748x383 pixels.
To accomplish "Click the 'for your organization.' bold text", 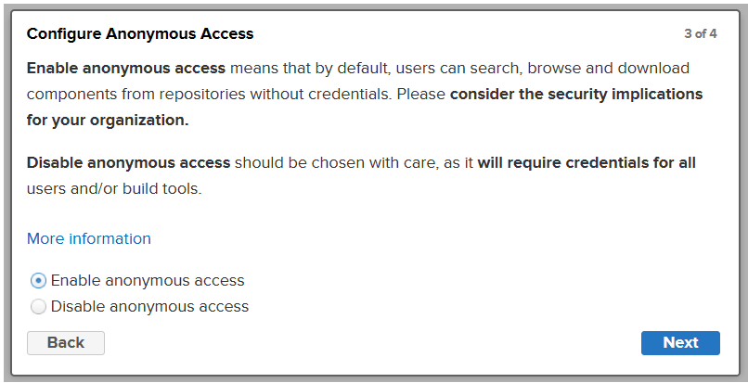I will 108,120.
